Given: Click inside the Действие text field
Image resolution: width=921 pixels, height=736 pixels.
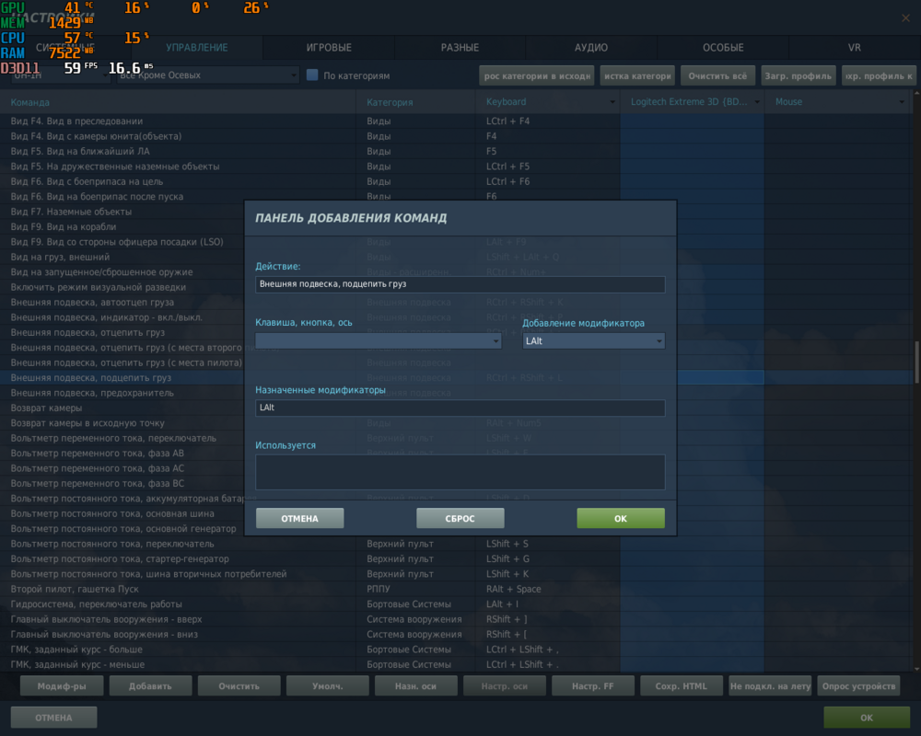Looking at the screenshot, I should coord(459,284).
